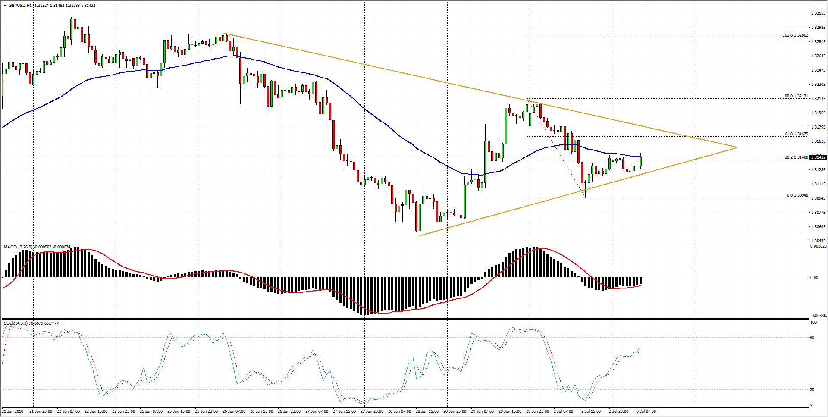Click the 0.0 Fibonacci level label

[797, 195]
